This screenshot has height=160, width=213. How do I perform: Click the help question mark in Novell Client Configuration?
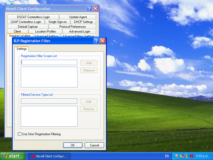click(x=89, y=9)
